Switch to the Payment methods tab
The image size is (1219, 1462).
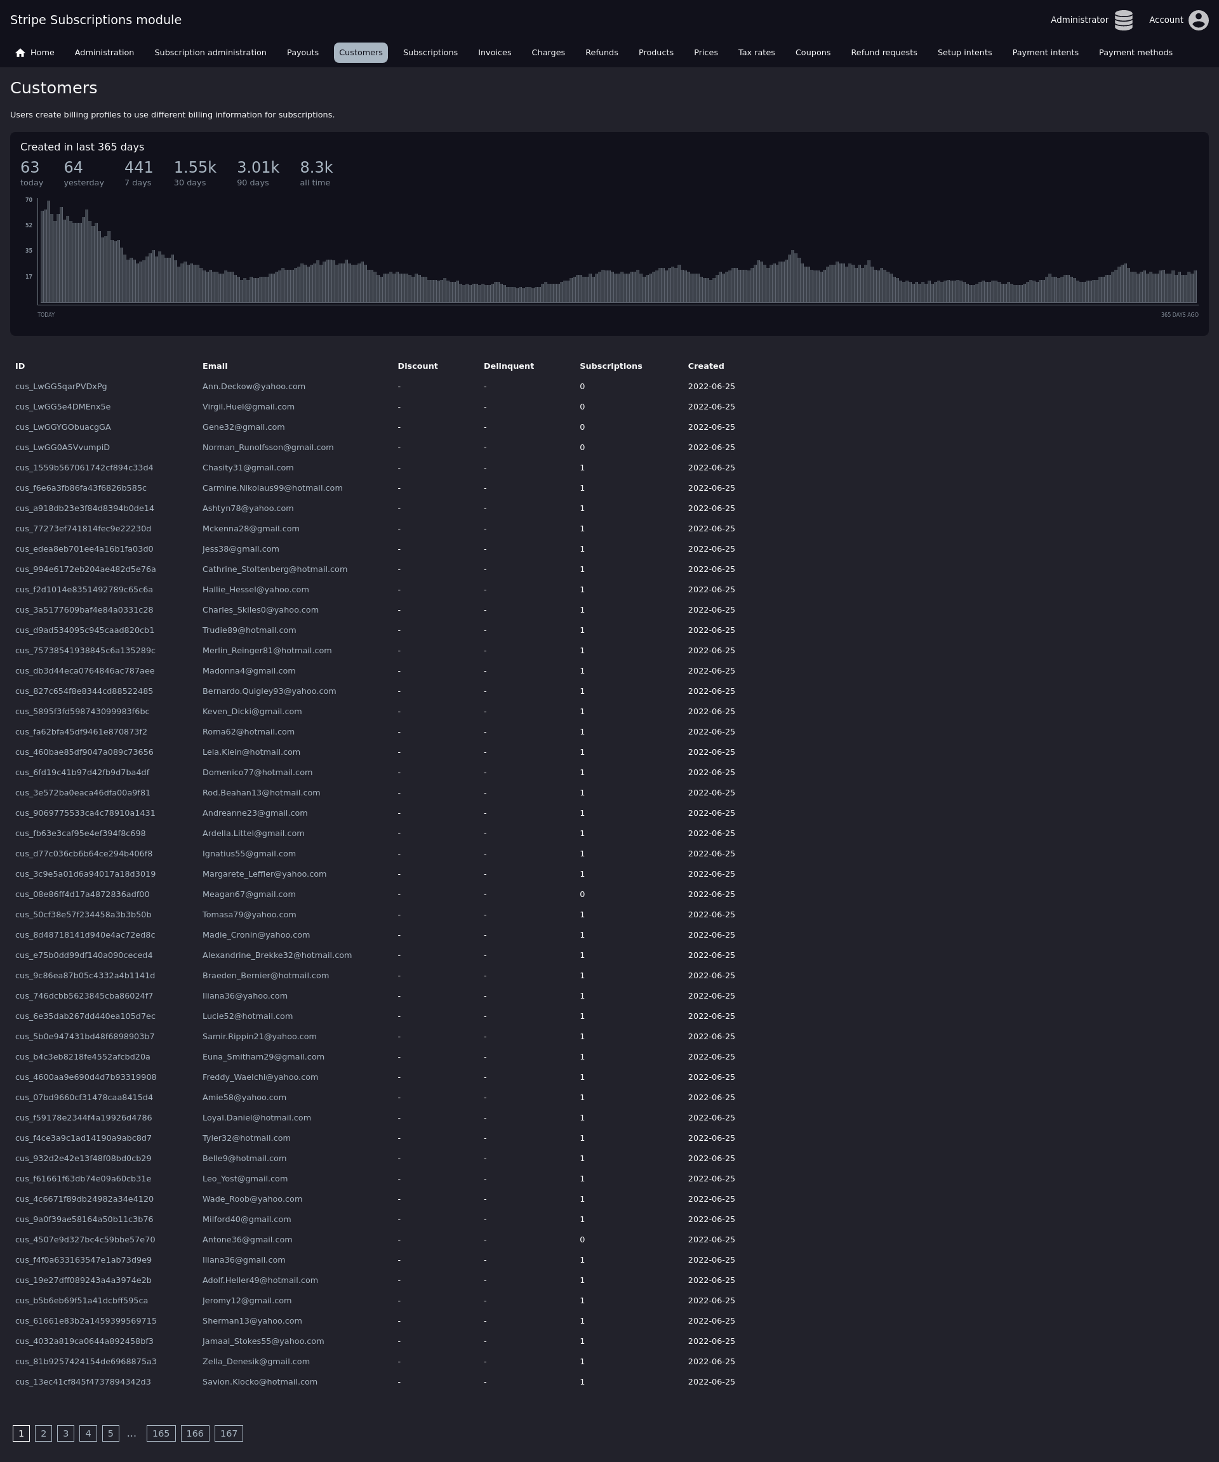point(1135,53)
